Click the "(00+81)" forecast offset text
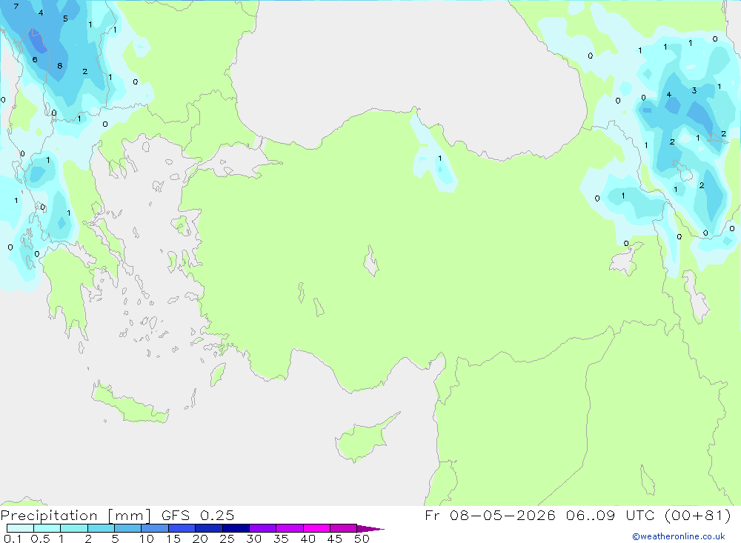The height and width of the screenshot is (543, 741). click(x=697, y=515)
